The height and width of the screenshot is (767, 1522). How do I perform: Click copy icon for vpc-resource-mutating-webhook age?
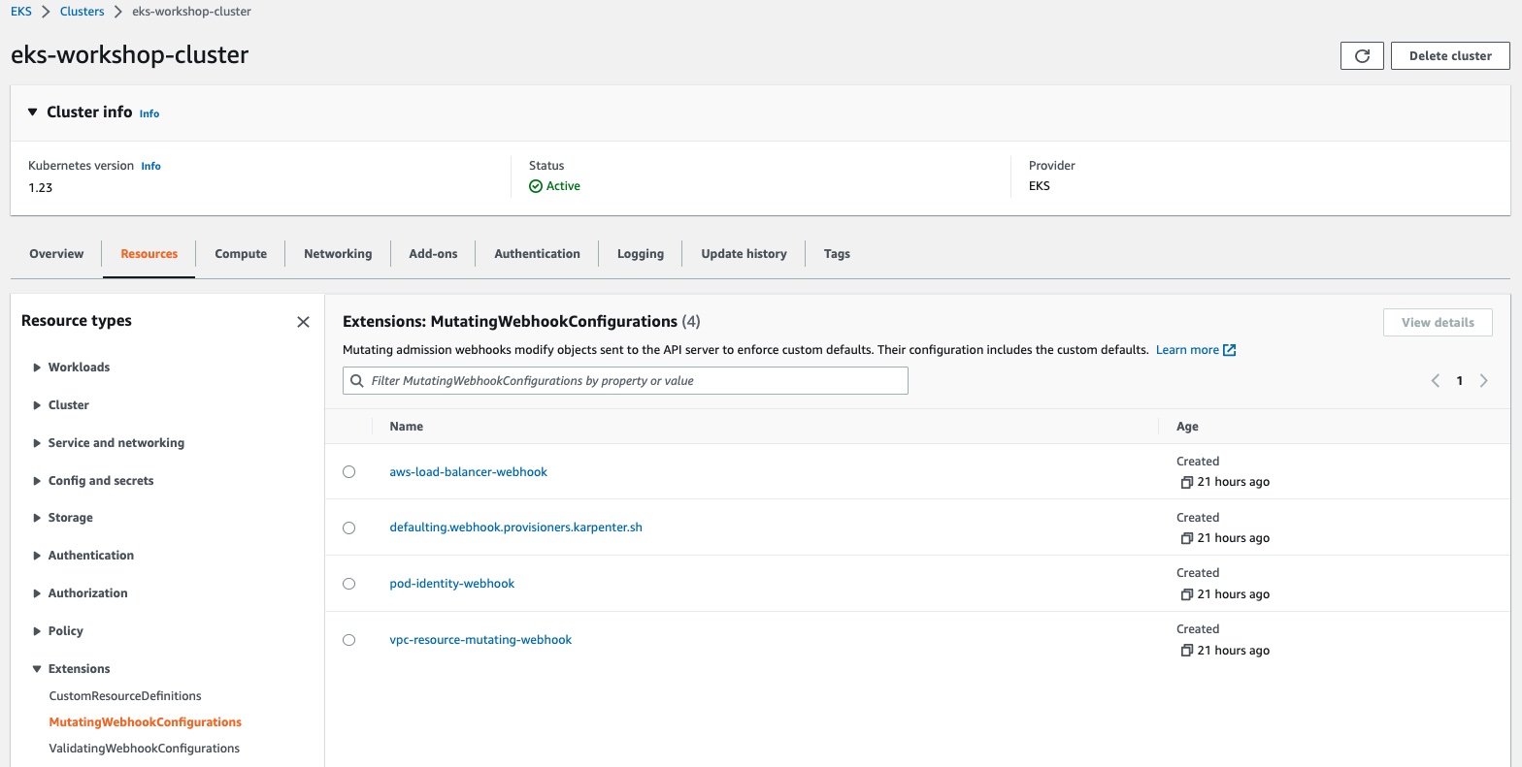point(1185,651)
